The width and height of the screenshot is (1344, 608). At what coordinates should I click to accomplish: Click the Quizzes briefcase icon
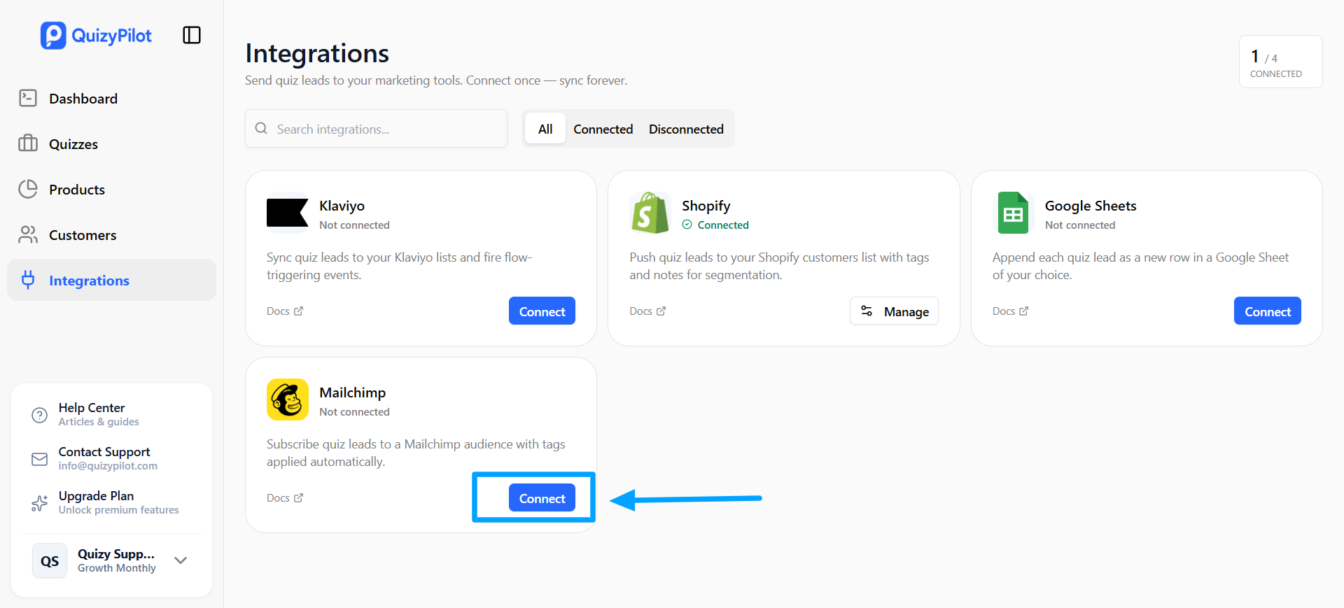pyautogui.click(x=28, y=143)
